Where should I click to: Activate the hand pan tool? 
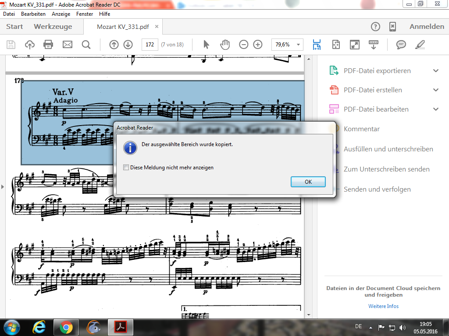(x=225, y=45)
